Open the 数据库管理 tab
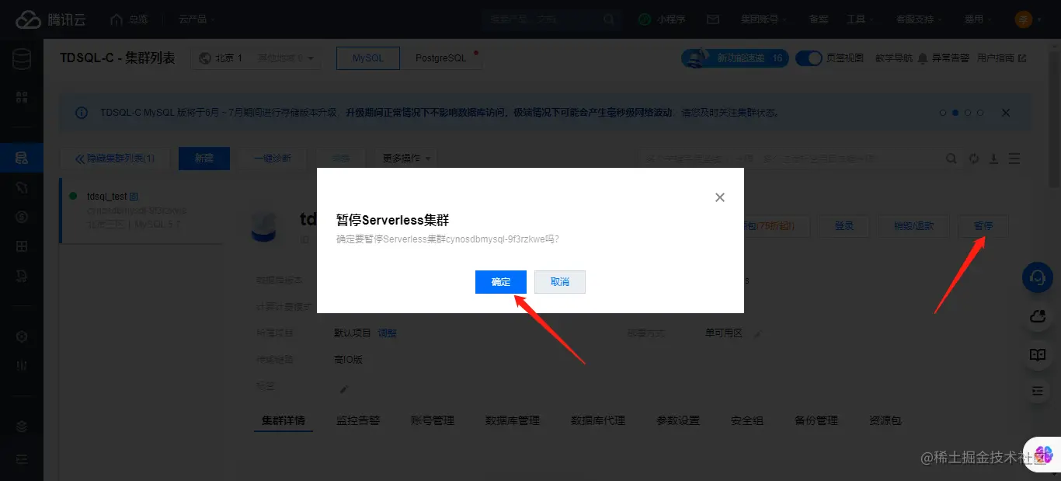 click(x=513, y=420)
